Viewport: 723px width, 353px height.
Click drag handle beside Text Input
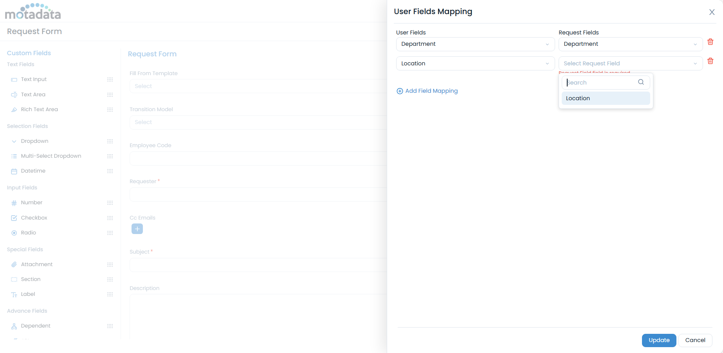(x=110, y=79)
